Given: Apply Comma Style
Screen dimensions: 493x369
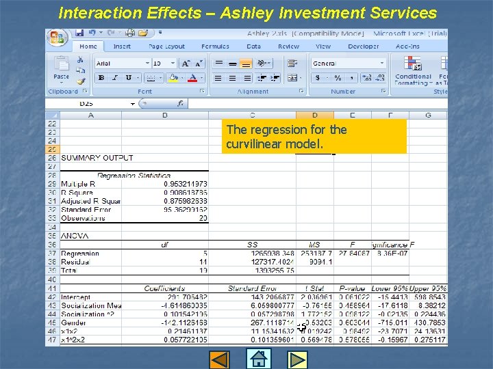Looking at the screenshot, I should [x=352, y=78].
